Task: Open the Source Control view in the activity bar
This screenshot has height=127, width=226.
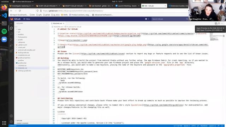Action: (11, 40)
